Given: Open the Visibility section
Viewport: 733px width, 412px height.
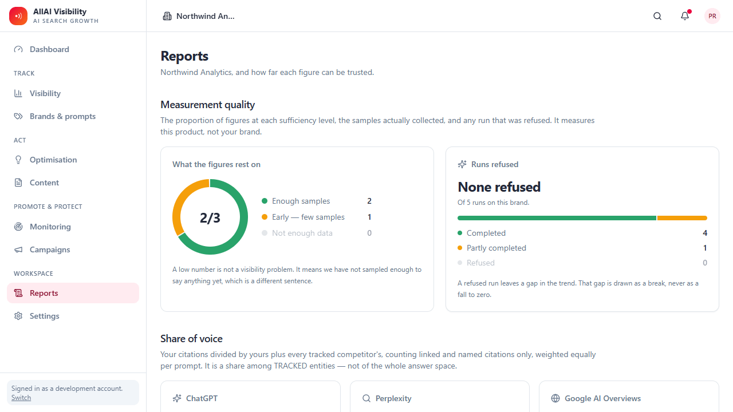Looking at the screenshot, I should (x=73, y=93).
